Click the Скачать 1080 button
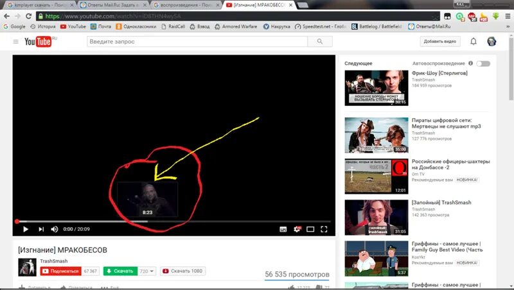The image size is (514, 290). tap(183, 271)
